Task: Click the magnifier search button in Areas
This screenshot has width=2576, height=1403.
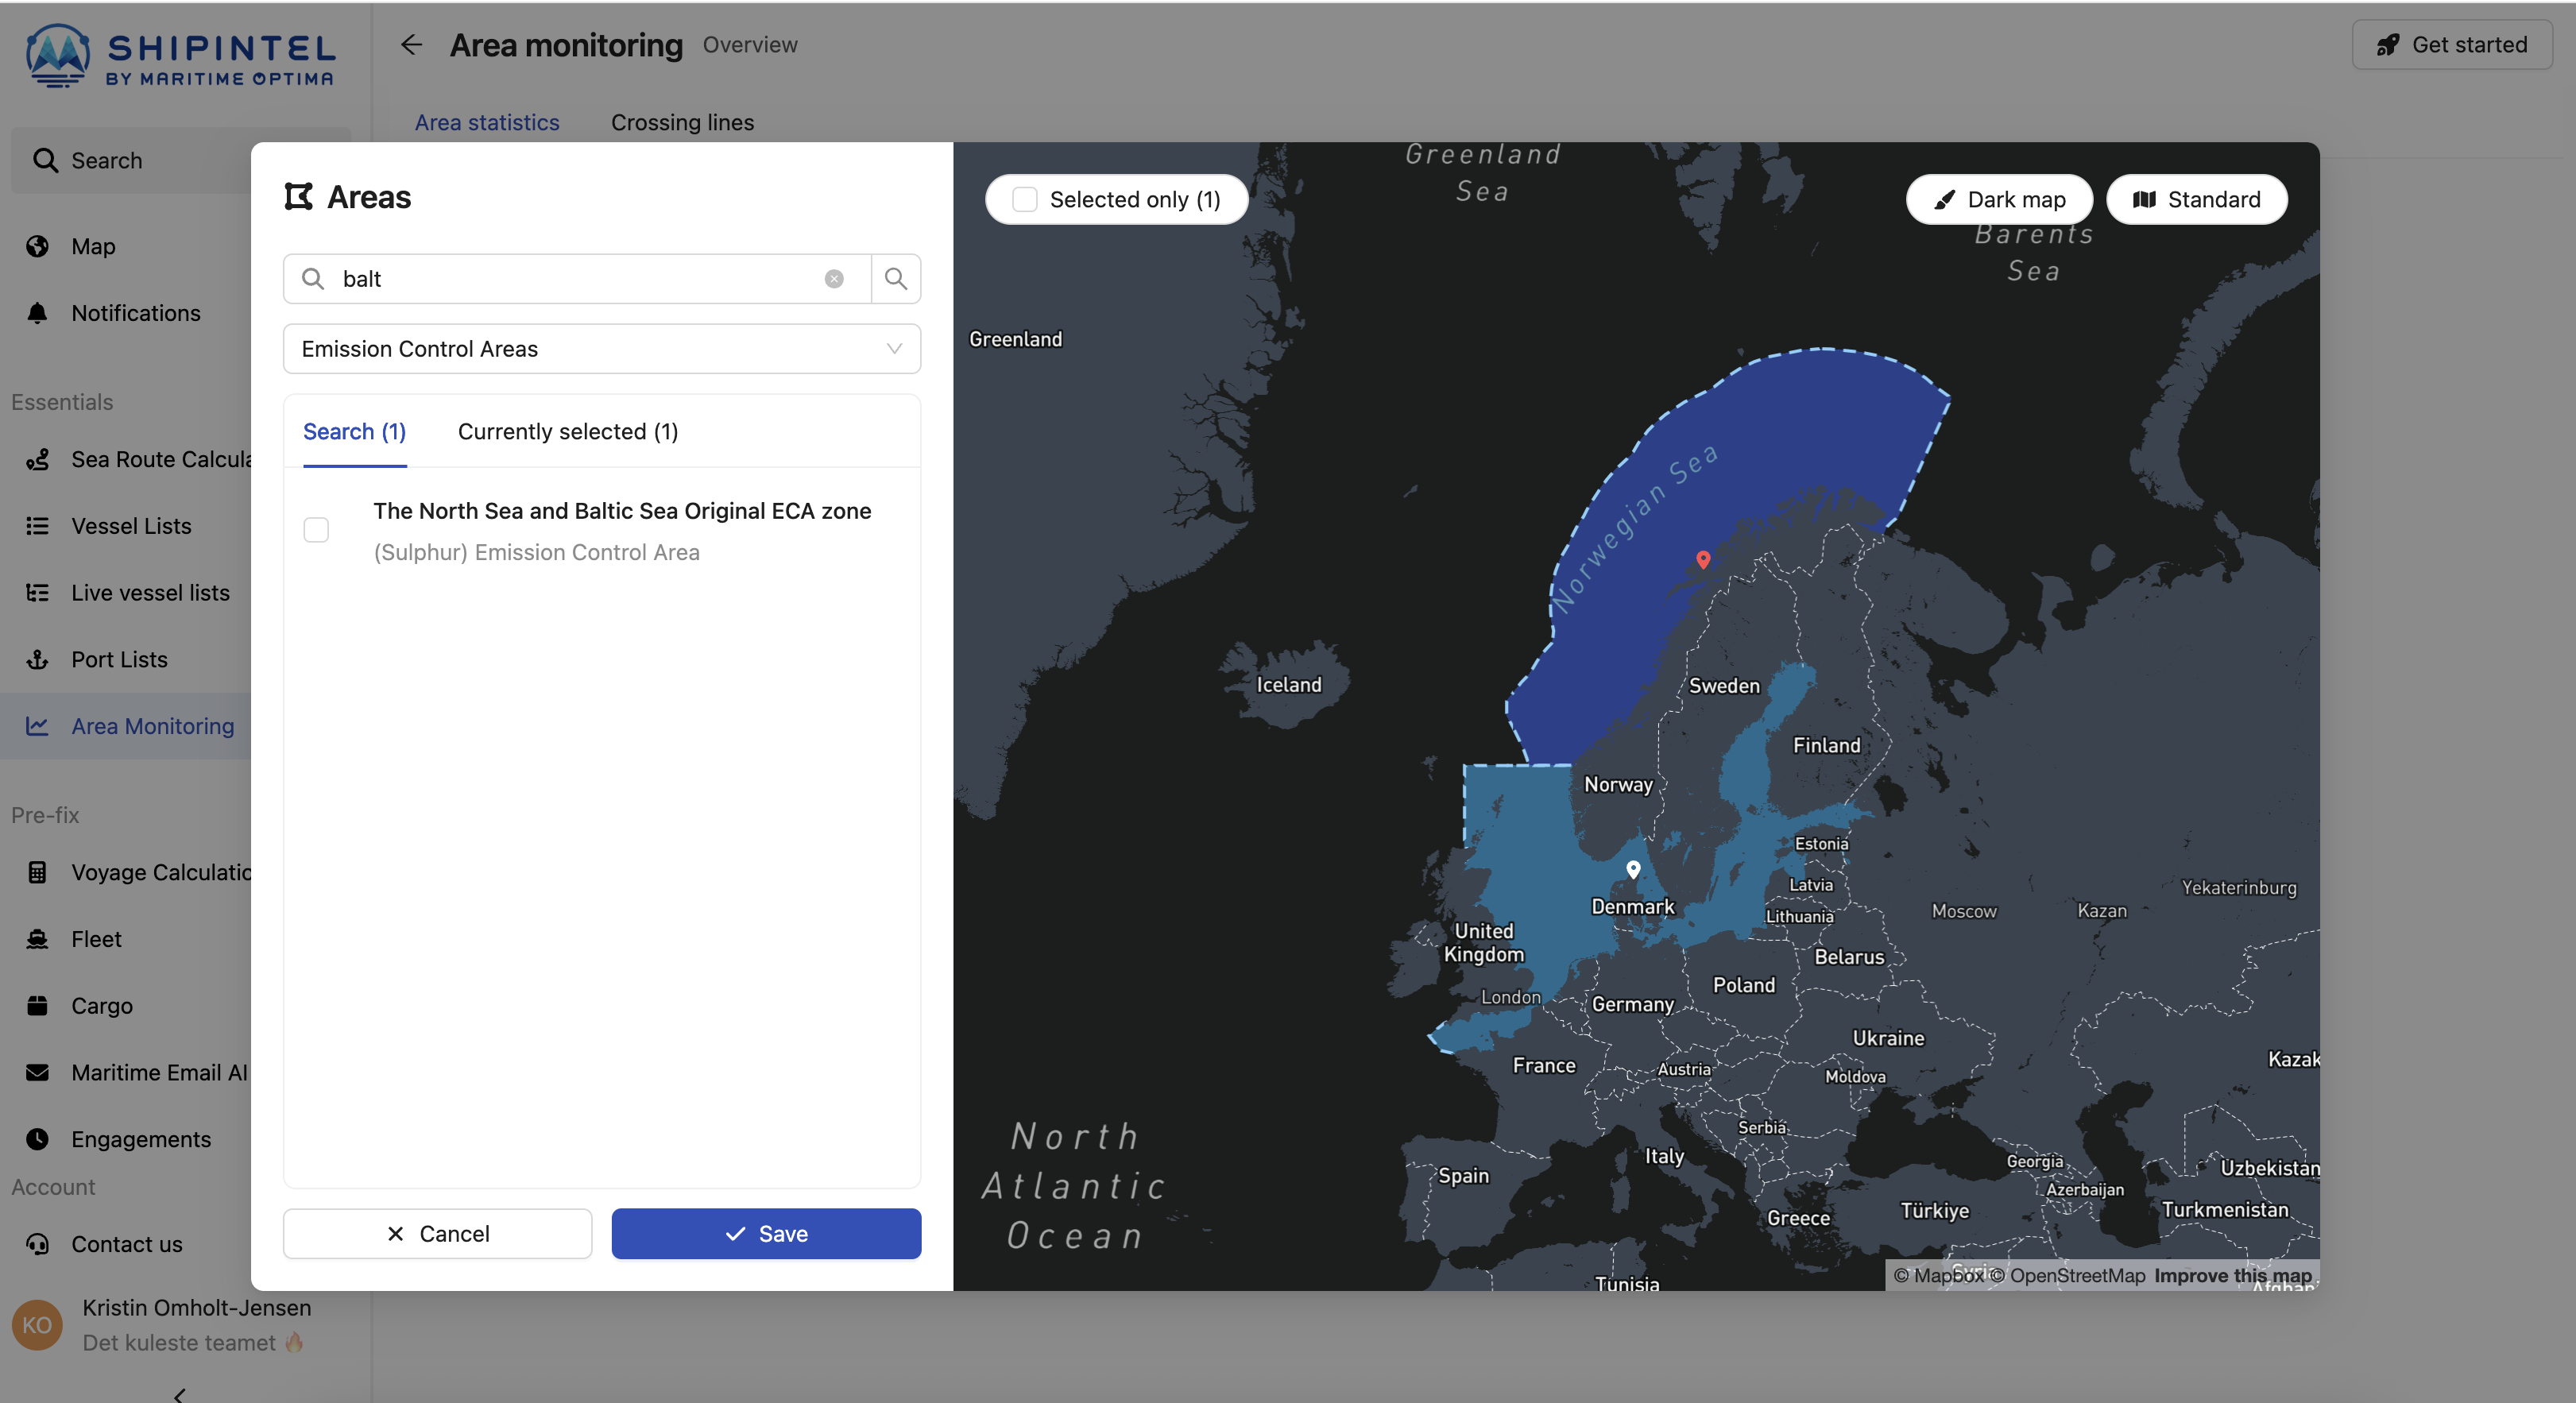Action: [895, 279]
